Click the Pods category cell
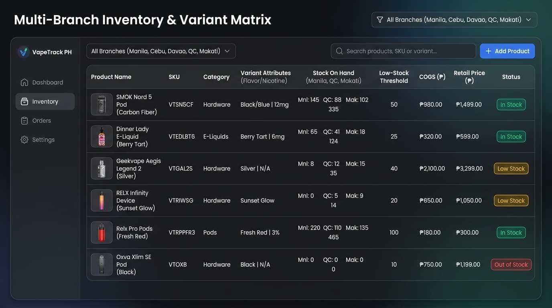The image size is (552, 308). 210,233
